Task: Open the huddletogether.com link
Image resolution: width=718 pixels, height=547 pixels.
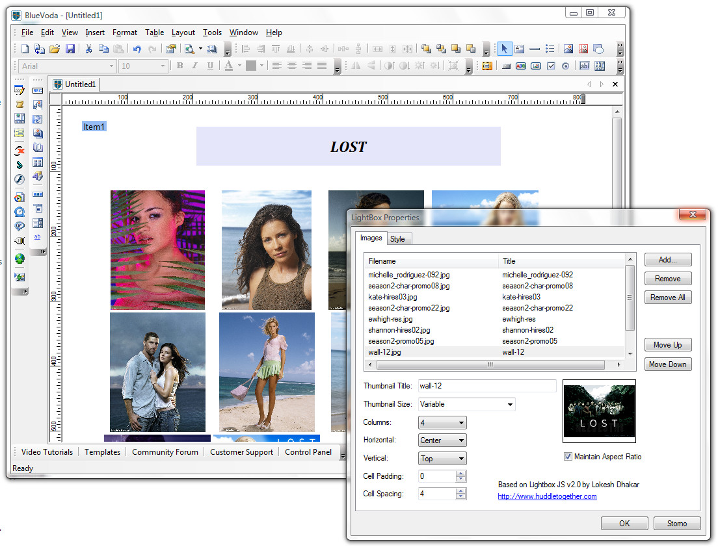Action: (547, 496)
